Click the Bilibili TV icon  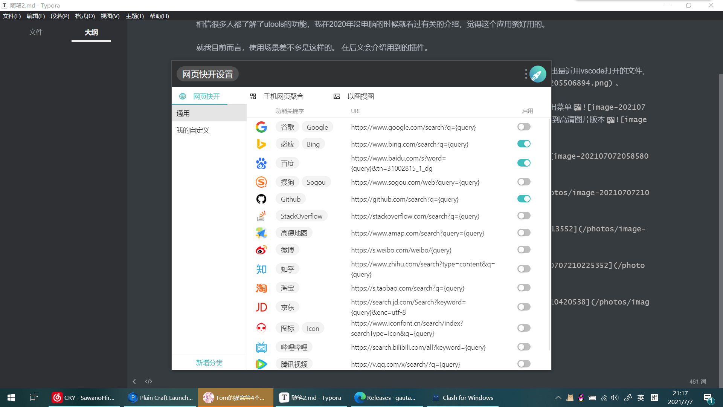click(x=261, y=347)
